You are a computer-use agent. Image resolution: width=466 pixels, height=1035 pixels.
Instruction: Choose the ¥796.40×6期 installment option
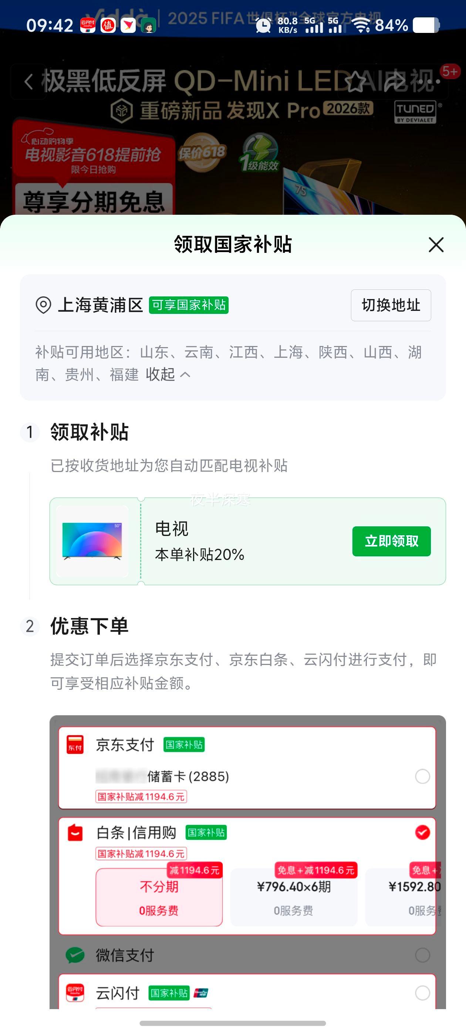[x=294, y=897]
